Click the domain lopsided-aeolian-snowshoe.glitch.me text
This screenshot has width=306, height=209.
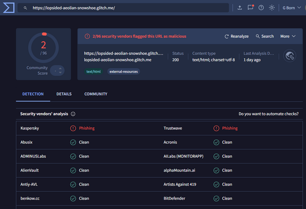coord(118,60)
